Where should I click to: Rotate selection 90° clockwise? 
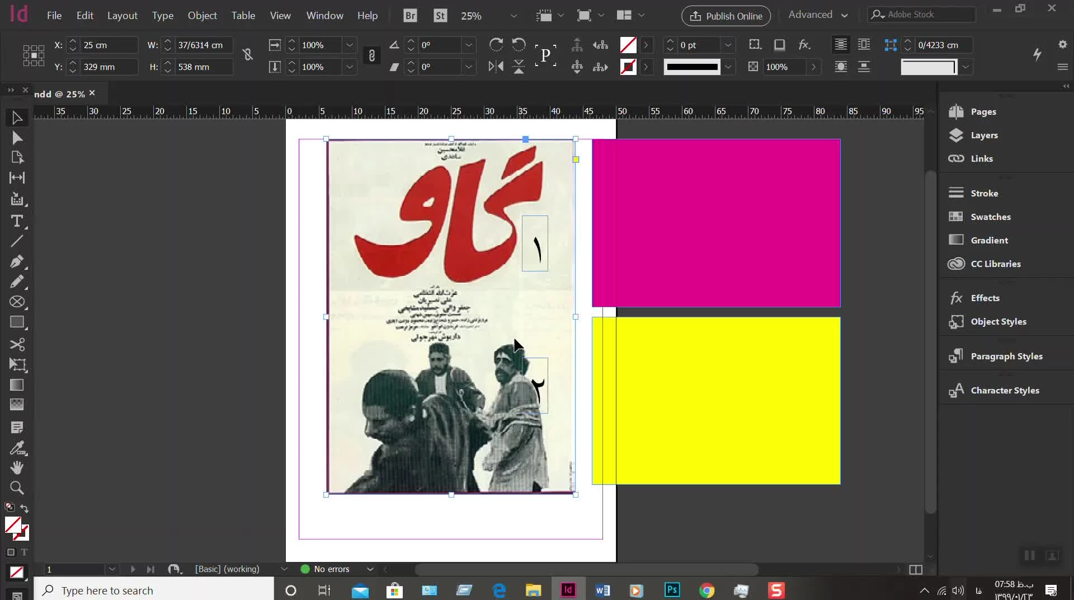click(x=496, y=45)
